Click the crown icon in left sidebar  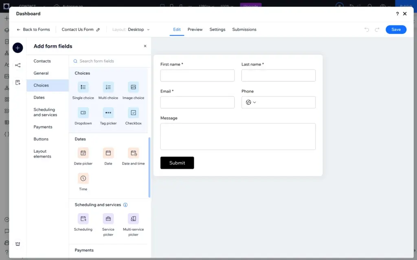(x=18, y=244)
